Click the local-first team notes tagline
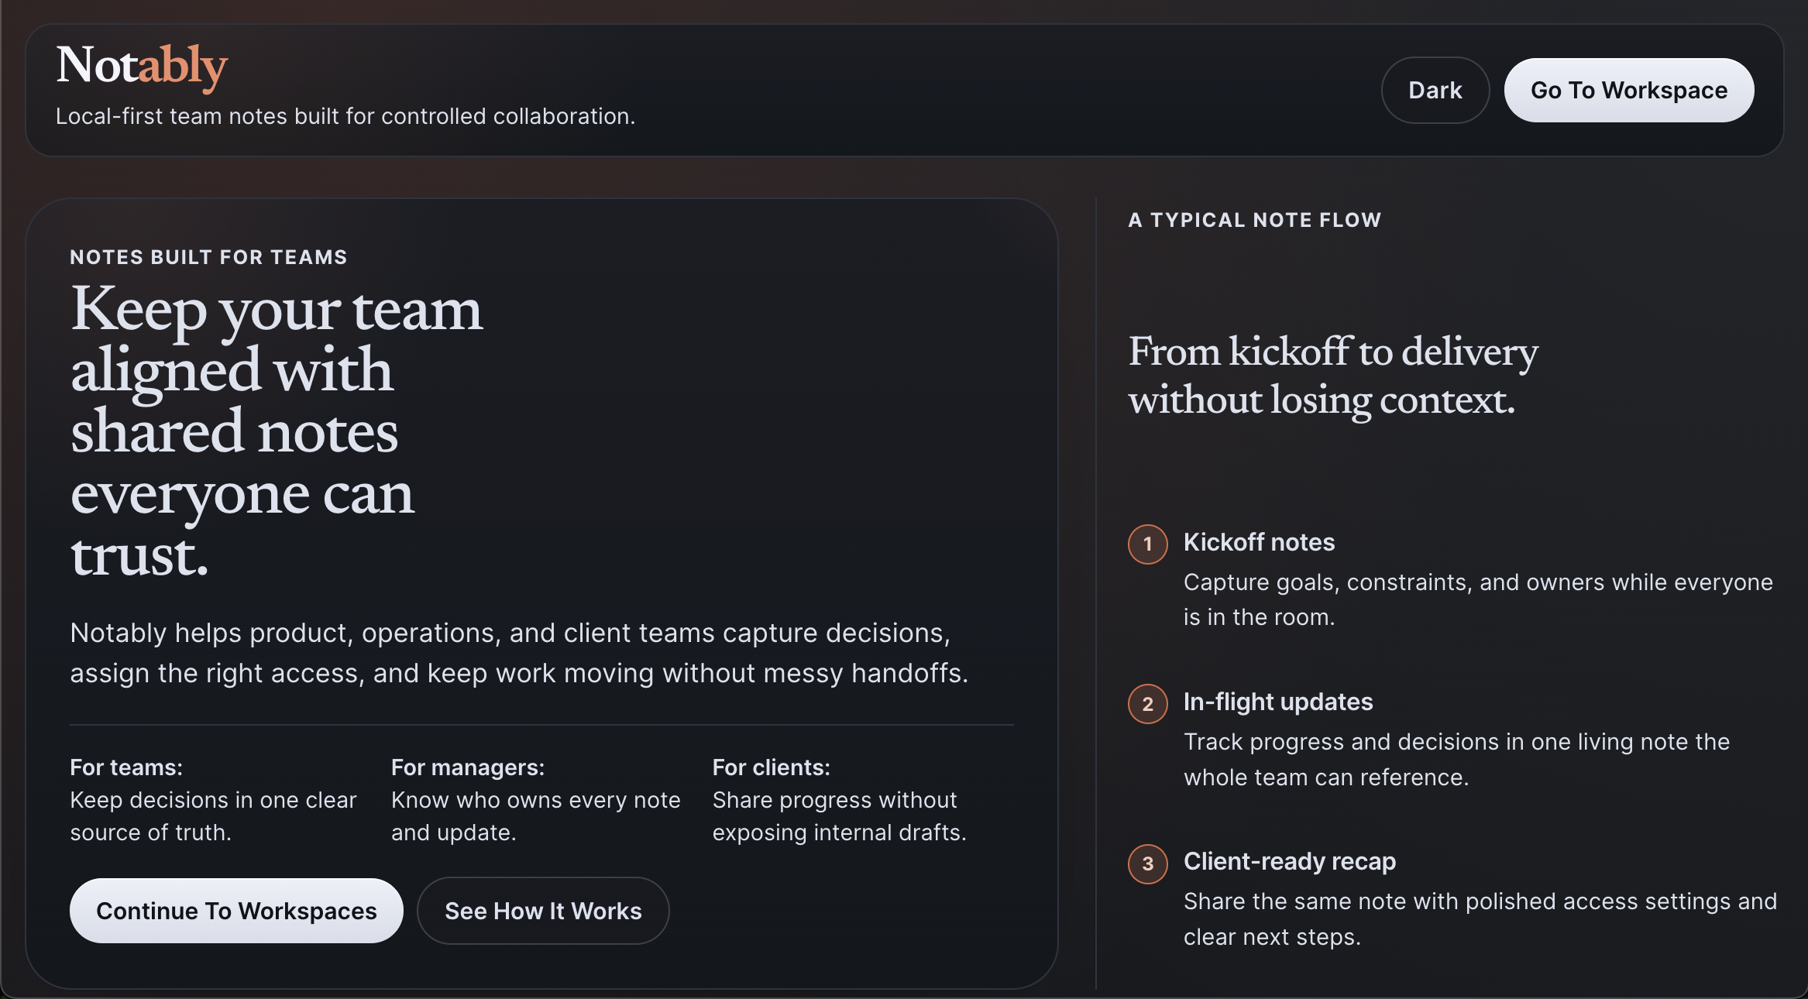 [x=346, y=116]
